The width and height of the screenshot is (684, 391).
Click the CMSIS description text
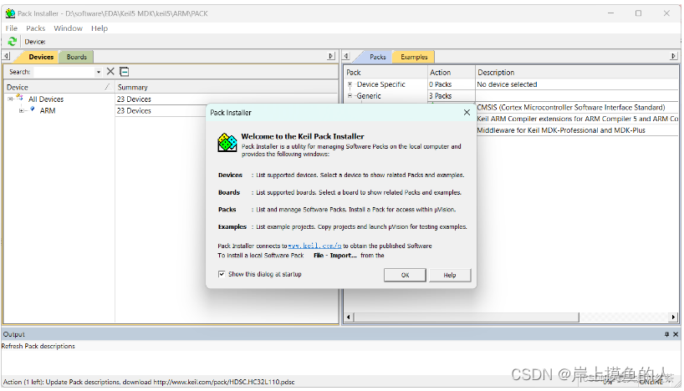570,107
